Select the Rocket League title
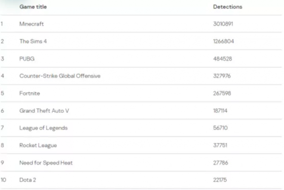The width and height of the screenshot is (284, 190). pyautogui.click(x=39, y=145)
